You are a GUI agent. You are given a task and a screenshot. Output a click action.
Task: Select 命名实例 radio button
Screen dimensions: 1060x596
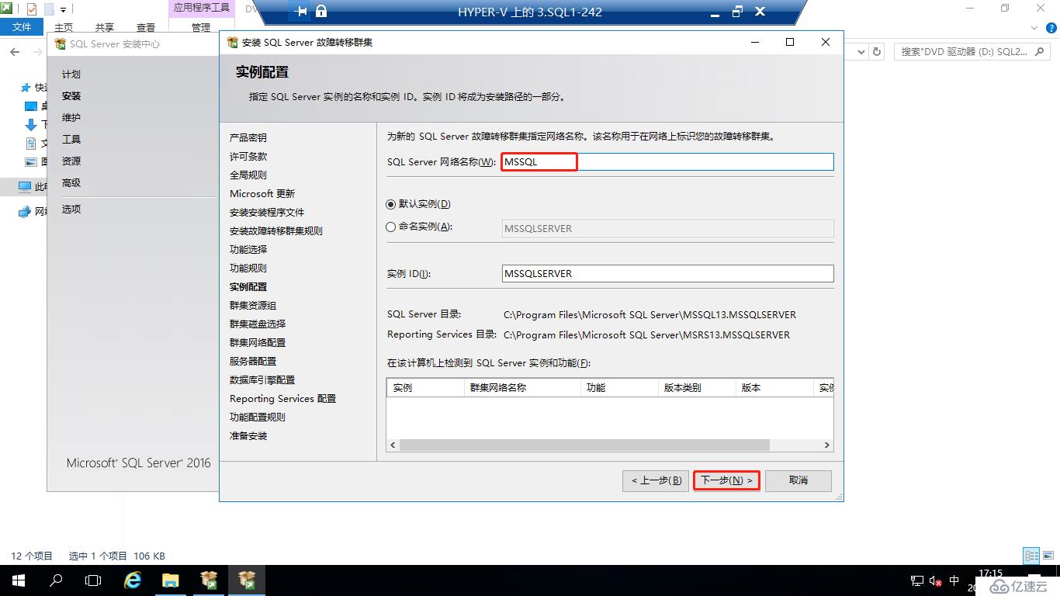tap(391, 227)
